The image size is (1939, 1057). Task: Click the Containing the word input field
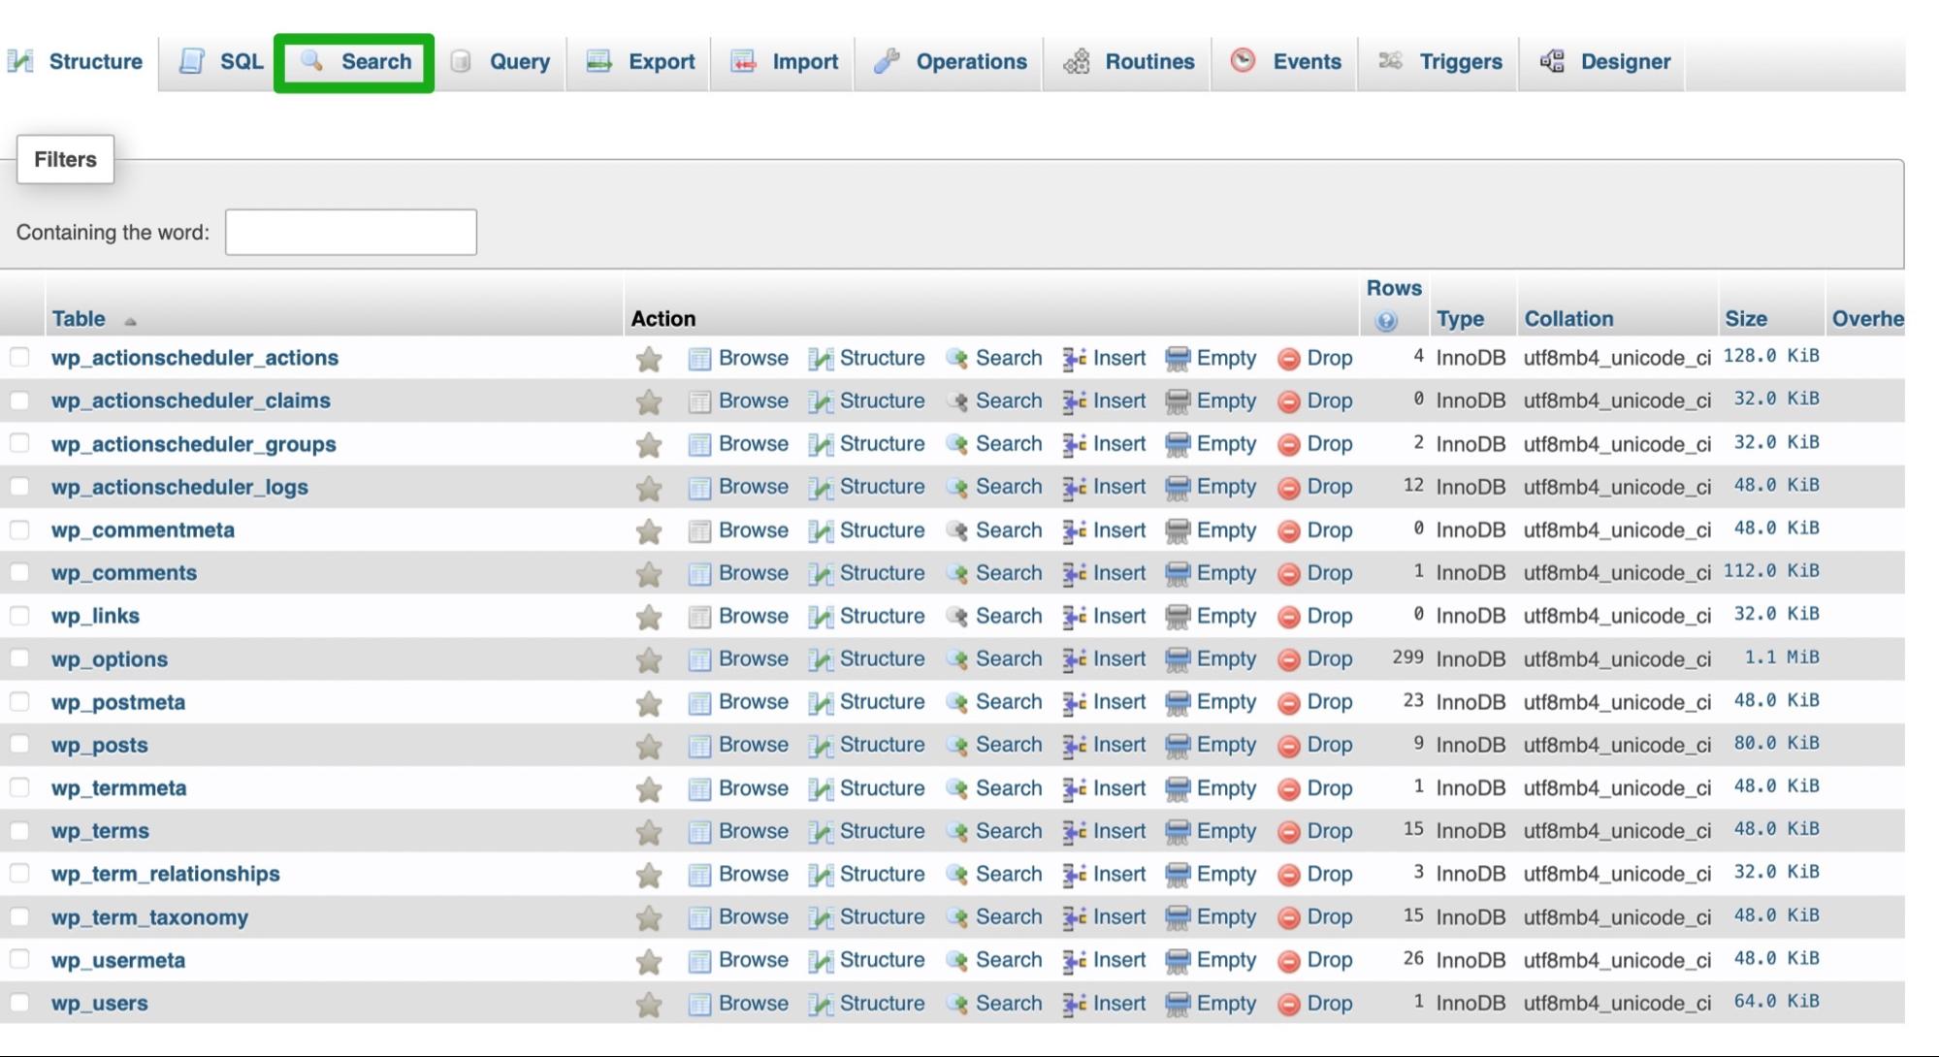coord(353,232)
